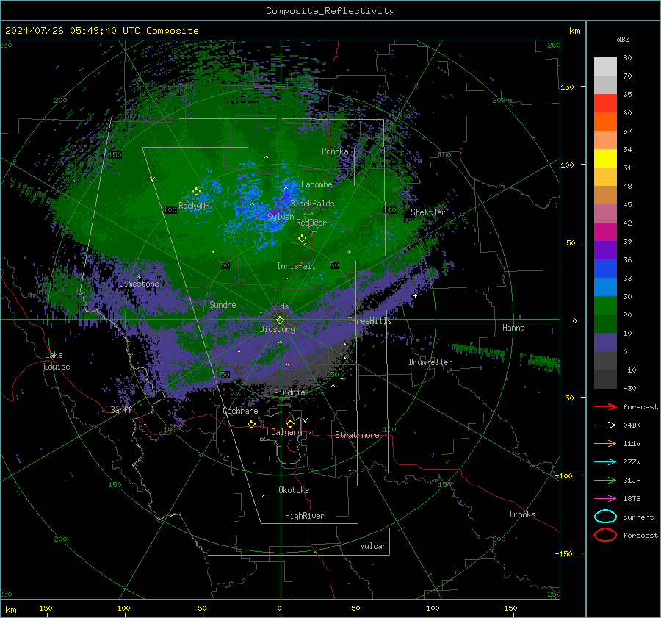Click the Cochrane label
The height and width of the screenshot is (618, 661).
(x=240, y=411)
